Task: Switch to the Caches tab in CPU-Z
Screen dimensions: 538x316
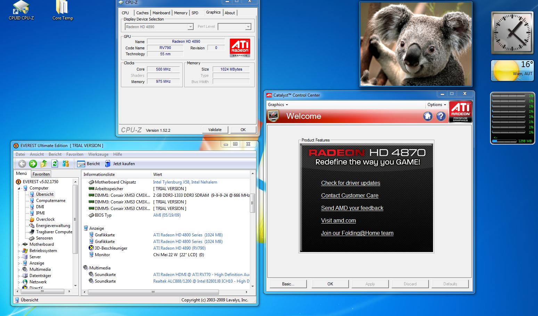Action: tap(142, 13)
